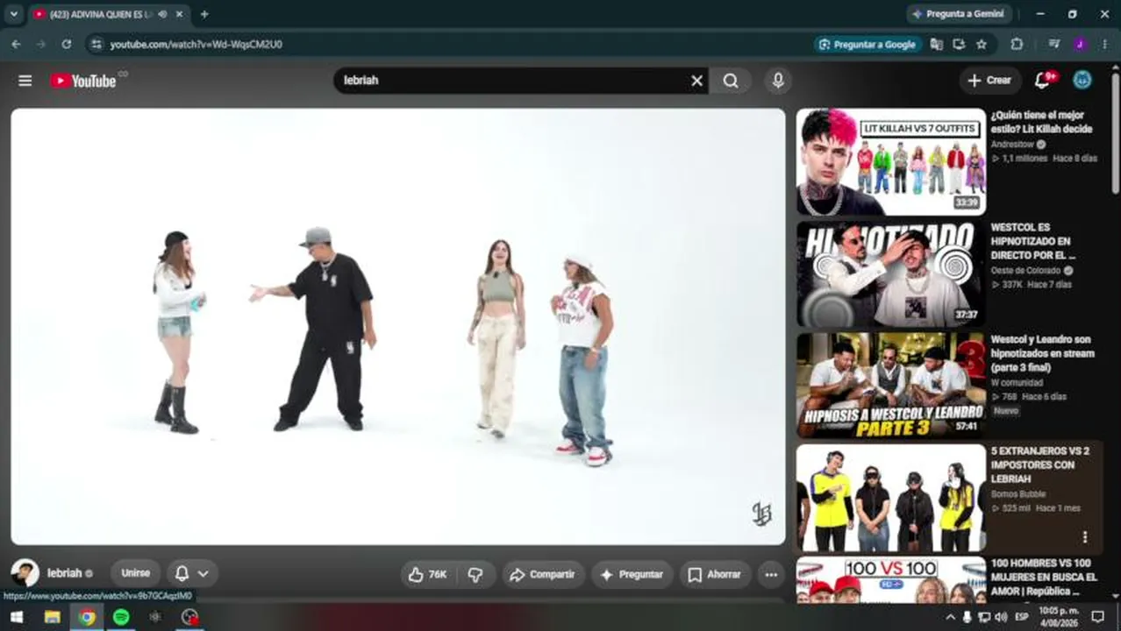Screen dimensions: 1121x631
Task: Reload the page
Action: (x=67, y=44)
